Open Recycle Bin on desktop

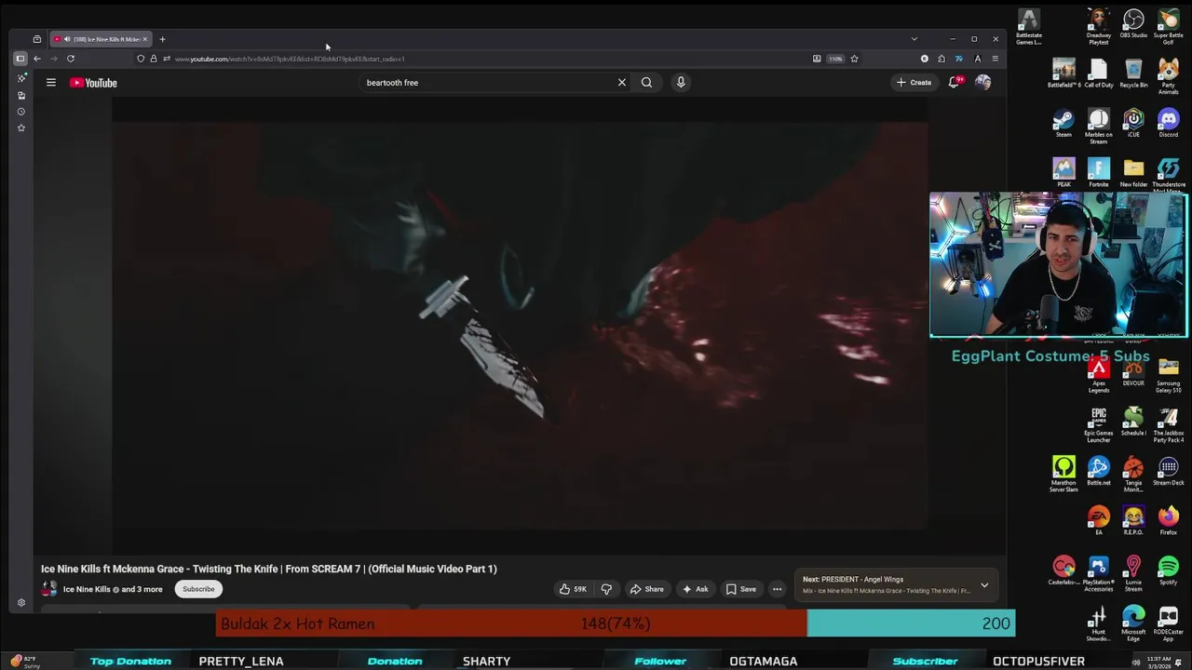coord(1133,74)
